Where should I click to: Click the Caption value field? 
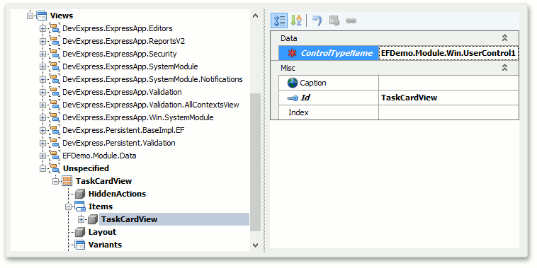coord(448,83)
